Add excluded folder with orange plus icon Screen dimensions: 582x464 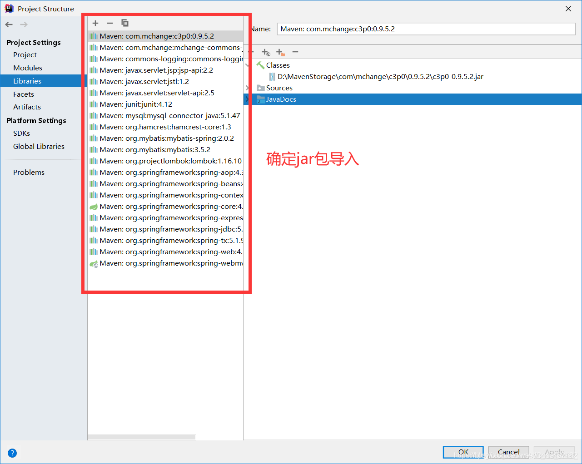281,52
